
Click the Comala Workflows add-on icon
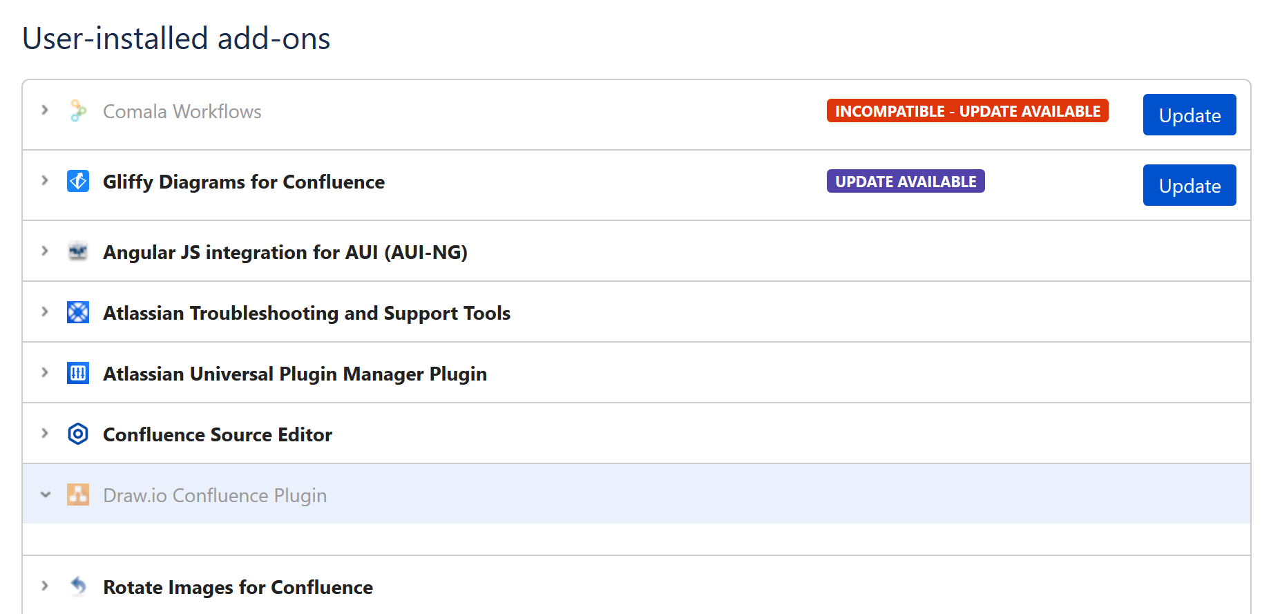coord(78,111)
